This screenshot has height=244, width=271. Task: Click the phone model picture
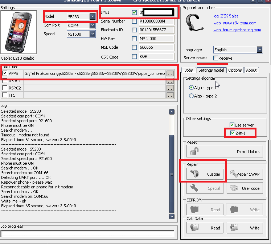click(x=19, y=32)
